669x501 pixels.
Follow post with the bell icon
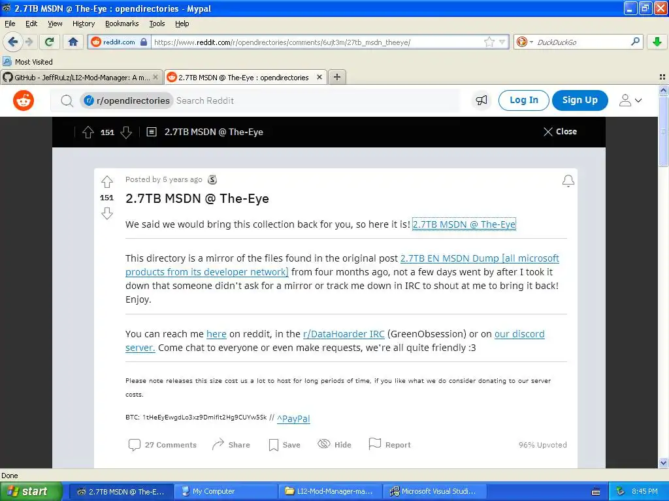[x=568, y=181]
